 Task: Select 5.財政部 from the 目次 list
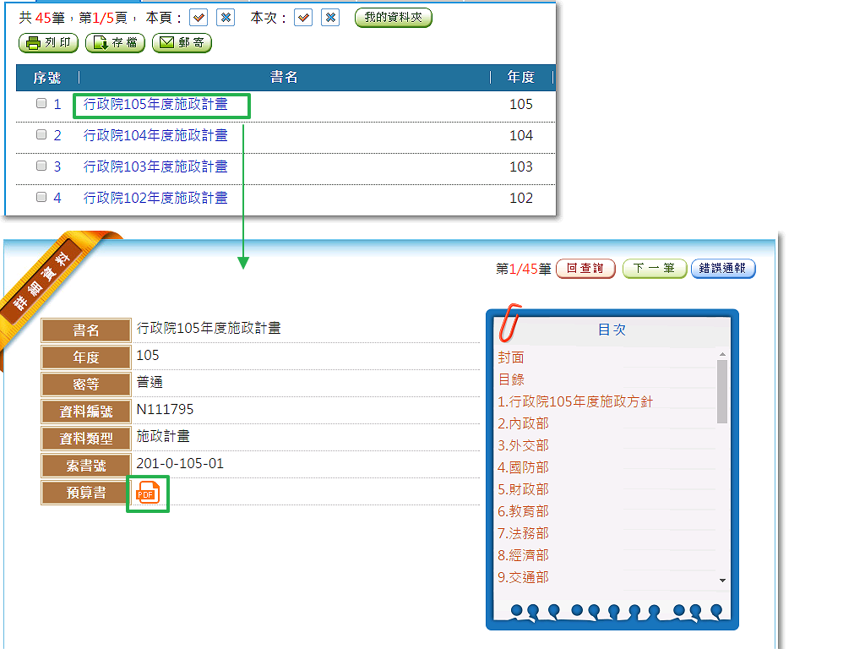[x=523, y=489]
